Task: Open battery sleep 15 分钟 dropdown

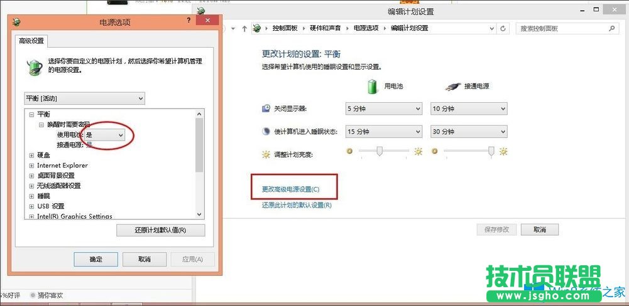Action: pyautogui.click(x=384, y=132)
